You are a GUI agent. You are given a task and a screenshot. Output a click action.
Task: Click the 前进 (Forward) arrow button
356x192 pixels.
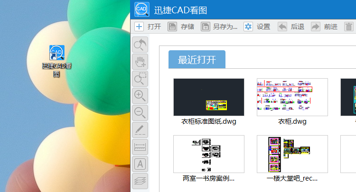click(324, 27)
